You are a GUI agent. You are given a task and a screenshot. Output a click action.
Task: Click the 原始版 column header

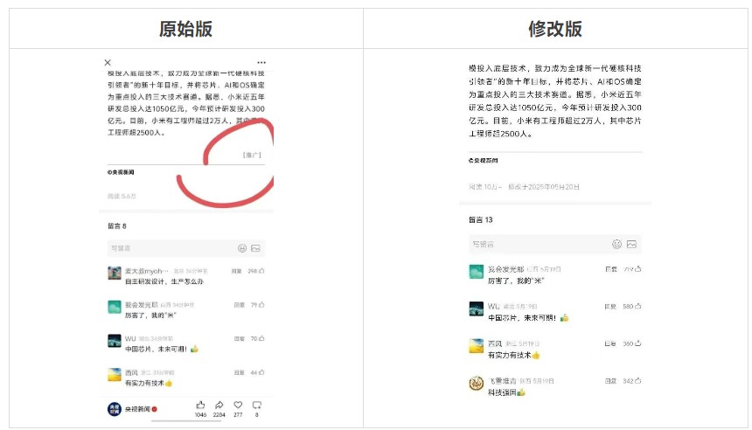[x=186, y=29]
